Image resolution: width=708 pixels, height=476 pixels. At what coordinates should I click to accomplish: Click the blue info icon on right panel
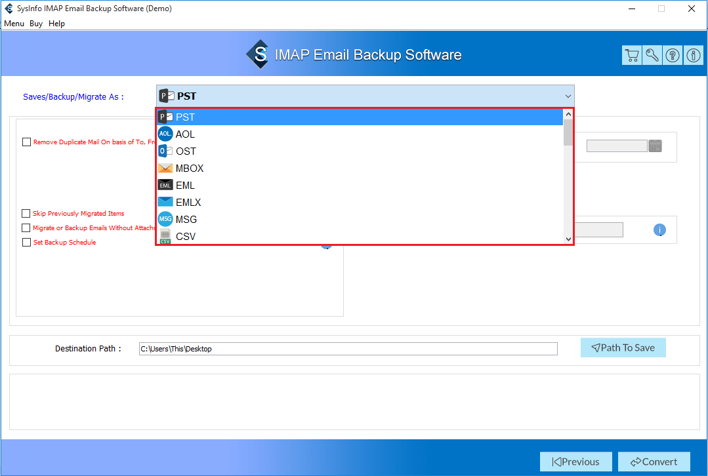(x=659, y=229)
